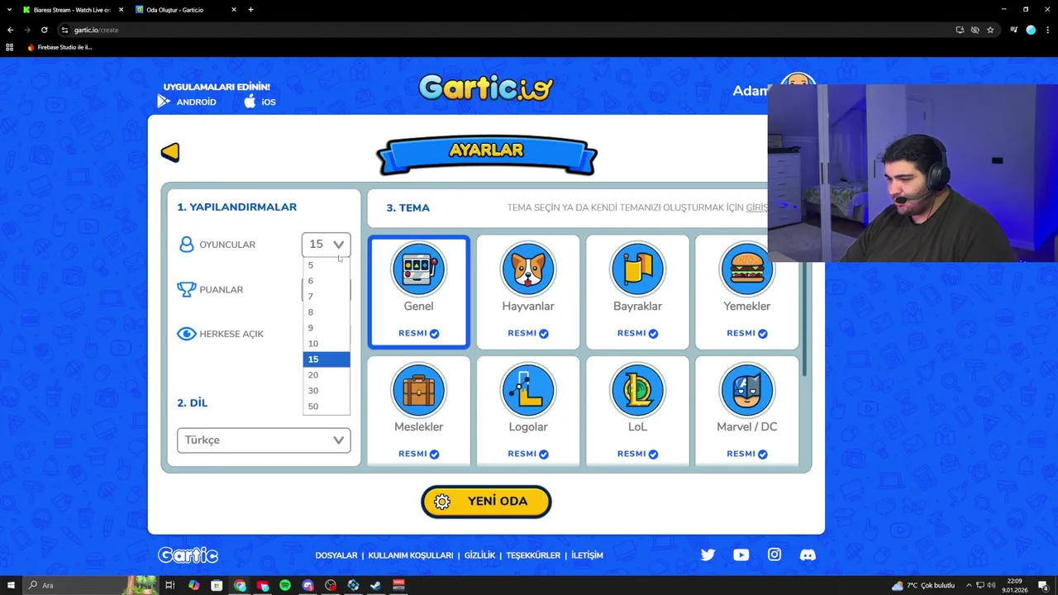Bookmark page with the star icon

[x=990, y=30]
